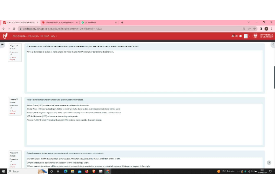
Task: Open the weather widget showing 17°C
Action: (x=226, y=171)
